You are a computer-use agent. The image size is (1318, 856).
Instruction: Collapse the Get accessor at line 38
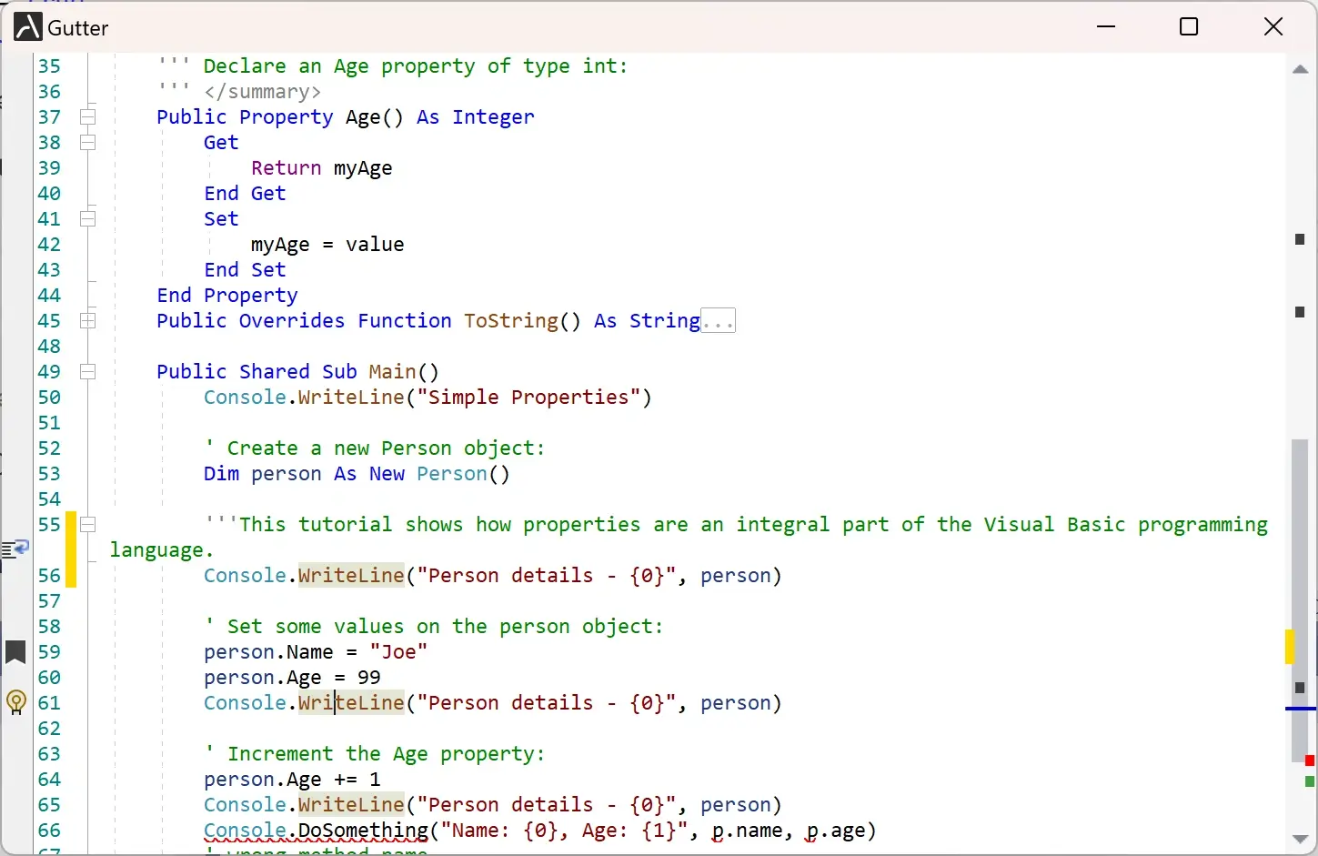(88, 142)
